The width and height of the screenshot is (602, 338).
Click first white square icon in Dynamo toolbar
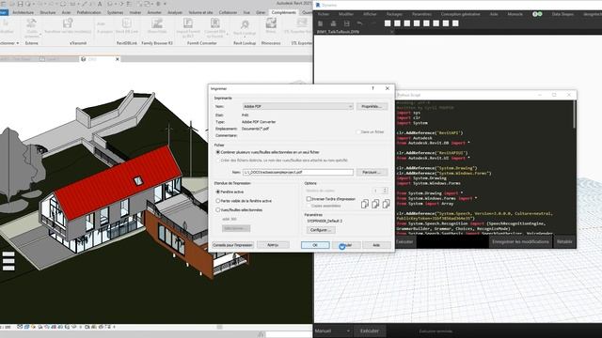point(388,23)
